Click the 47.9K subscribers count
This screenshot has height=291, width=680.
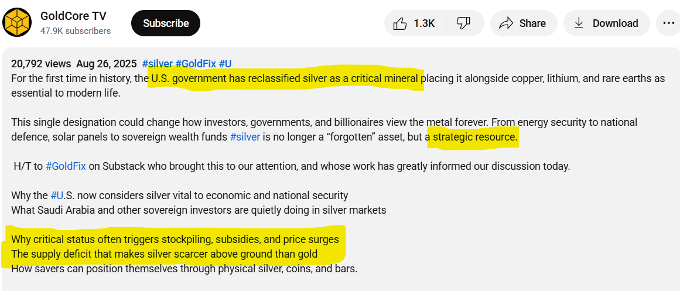pyautogui.click(x=75, y=30)
